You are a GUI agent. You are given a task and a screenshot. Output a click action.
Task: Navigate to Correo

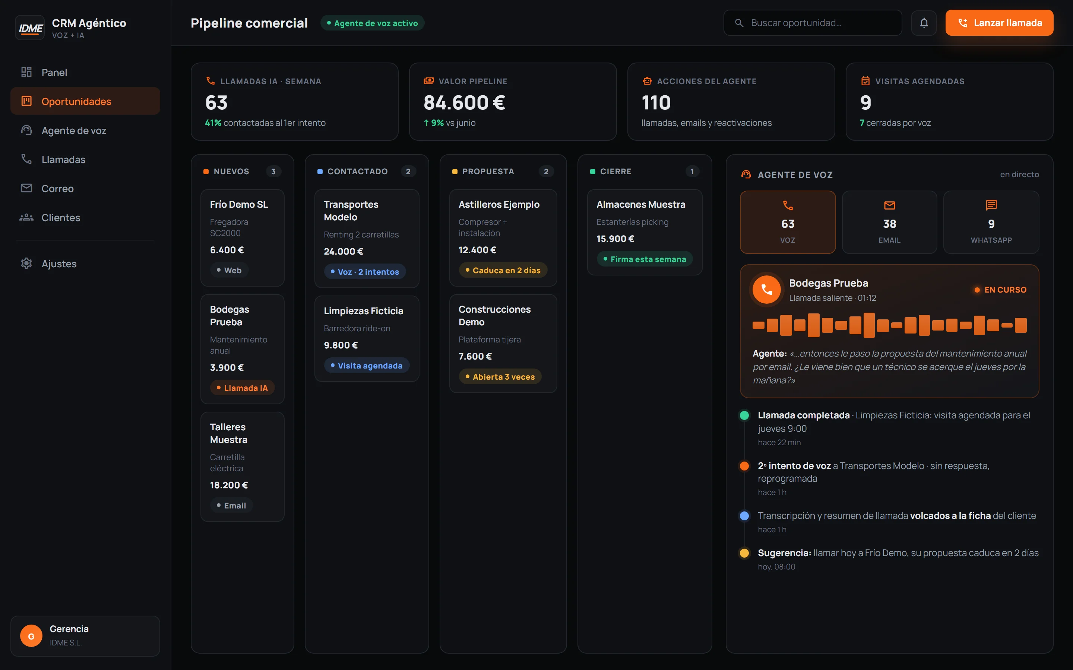pos(85,188)
